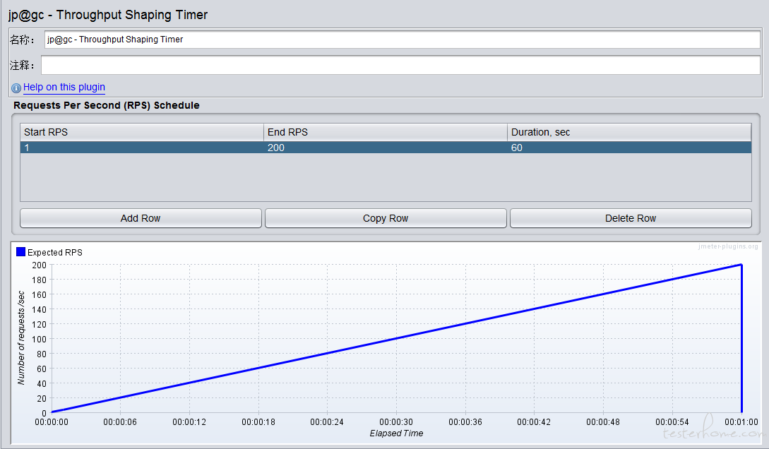Select the End RPS cell showing 200
769x449 pixels.
(385, 148)
